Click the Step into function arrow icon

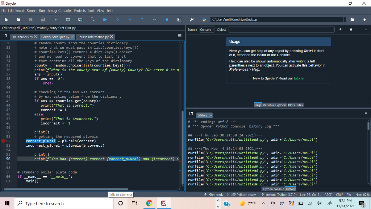(x=130, y=19)
